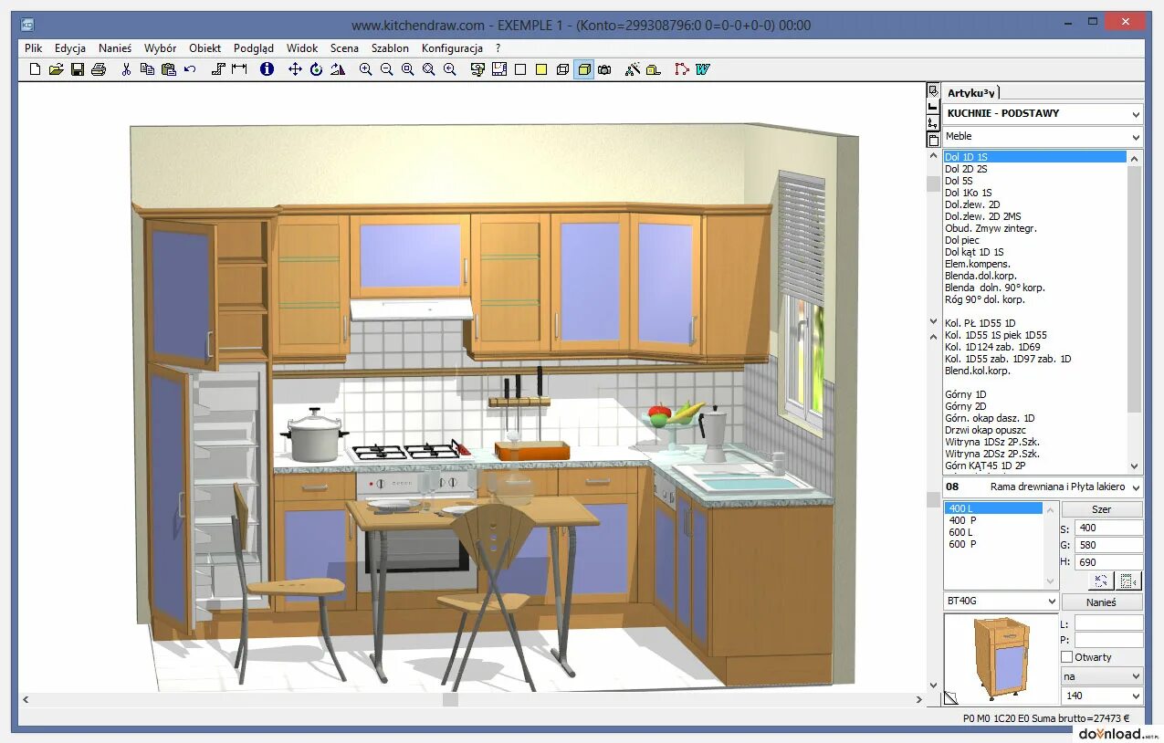Open object information with the blue i icon
The height and width of the screenshot is (743, 1164).
click(x=267, y=69)
